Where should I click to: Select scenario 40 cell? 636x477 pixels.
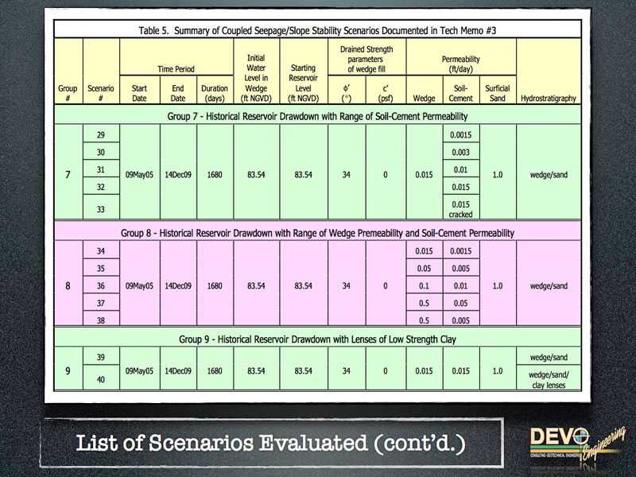pyautogui.click(x=100, y=380)
